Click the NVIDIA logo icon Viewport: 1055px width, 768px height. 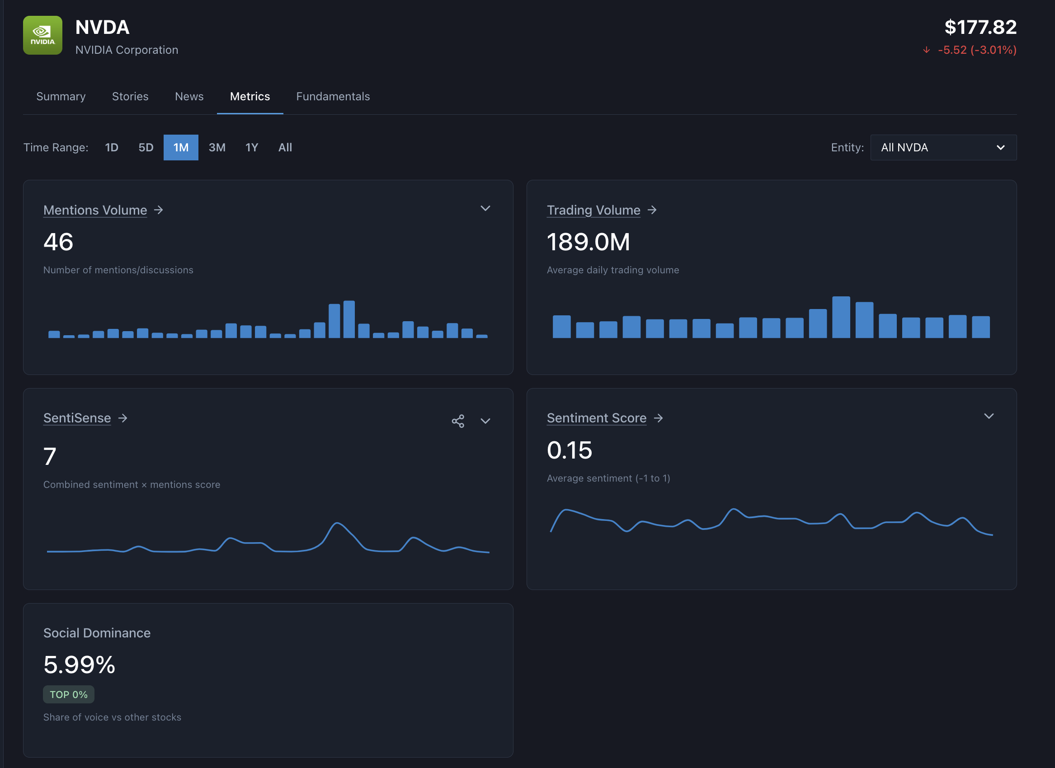coord(42,35)
